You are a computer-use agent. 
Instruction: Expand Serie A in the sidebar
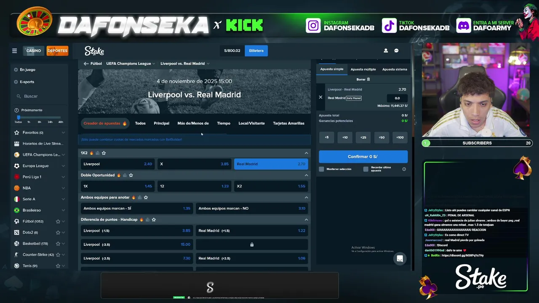63,199
